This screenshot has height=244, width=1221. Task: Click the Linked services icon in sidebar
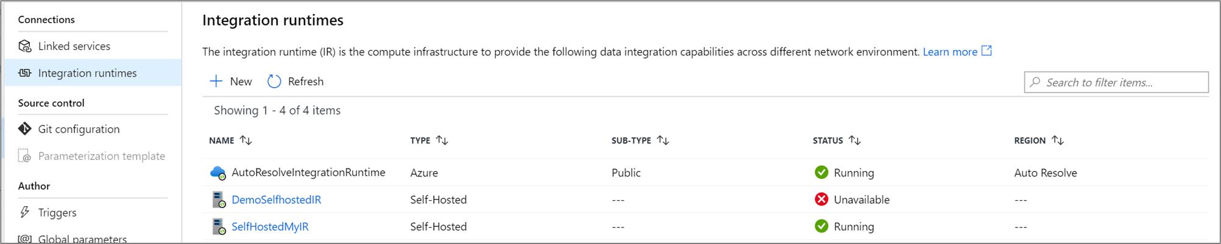tap(25, 46)
